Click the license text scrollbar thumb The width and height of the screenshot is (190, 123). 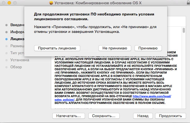click(184, 30)
